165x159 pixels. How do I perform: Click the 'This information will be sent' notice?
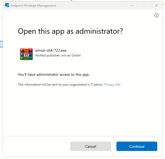61,85
